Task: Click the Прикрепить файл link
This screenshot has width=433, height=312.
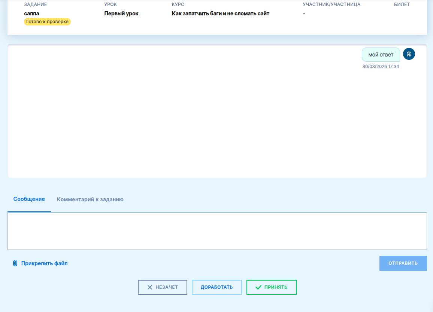Action: click(x=44, y=263)
